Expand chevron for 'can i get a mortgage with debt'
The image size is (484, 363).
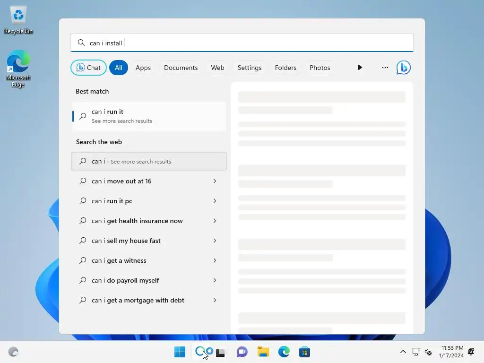click(x=215, y=300)
